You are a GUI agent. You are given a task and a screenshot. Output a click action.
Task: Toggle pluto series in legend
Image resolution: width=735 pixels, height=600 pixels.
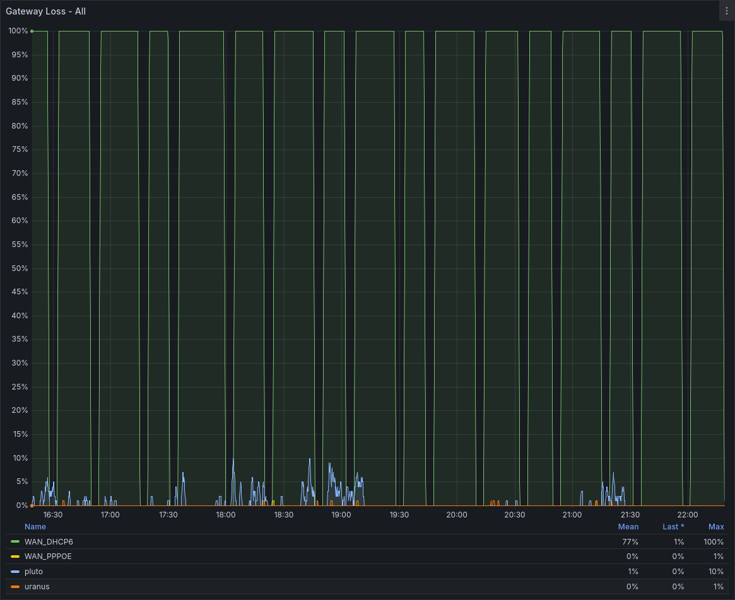[33, 572]
